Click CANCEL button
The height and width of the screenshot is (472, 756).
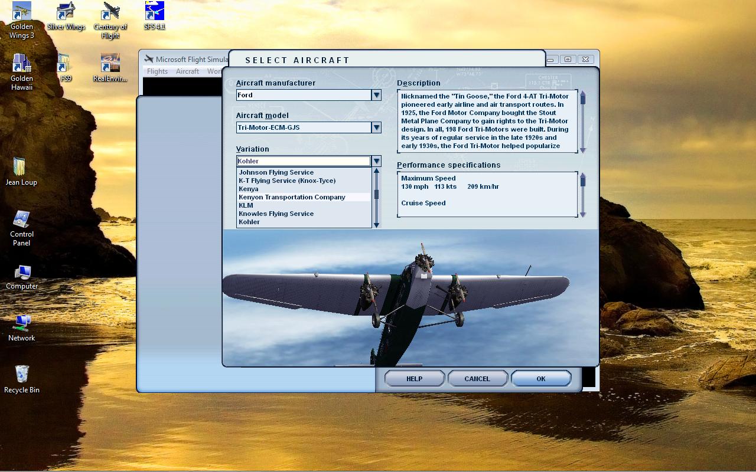coord(477,379)
